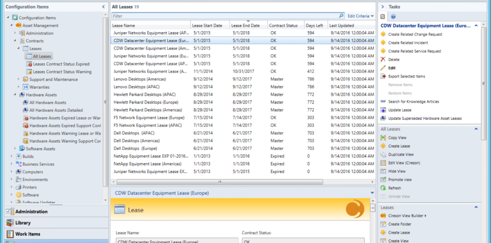Sort by Lease End Date column

249,25
